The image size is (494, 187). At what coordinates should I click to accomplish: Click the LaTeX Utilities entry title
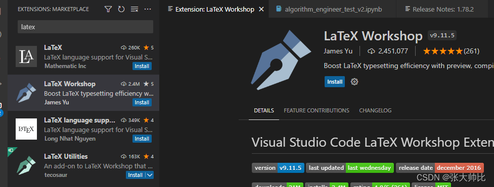(66, 157)
